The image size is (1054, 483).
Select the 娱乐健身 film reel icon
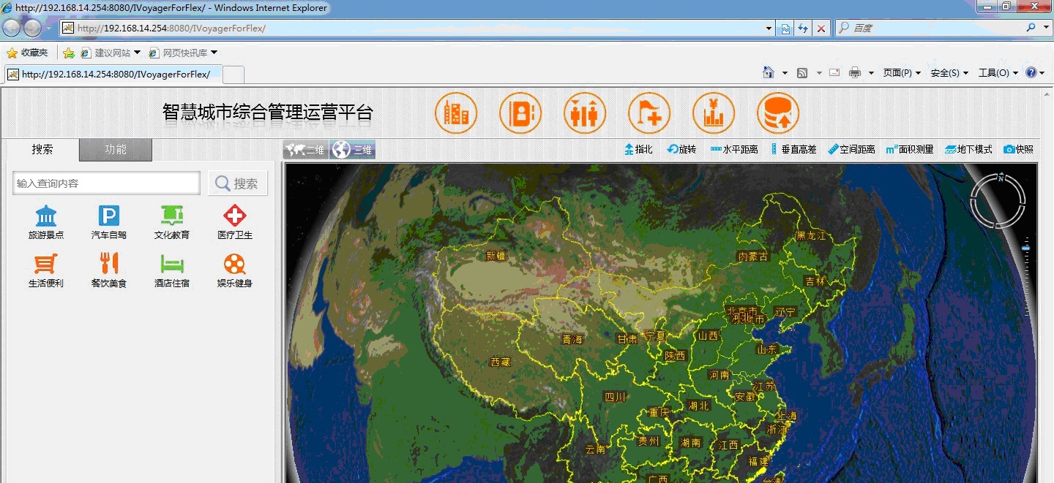pyautogui.click(x=235, y=263)
